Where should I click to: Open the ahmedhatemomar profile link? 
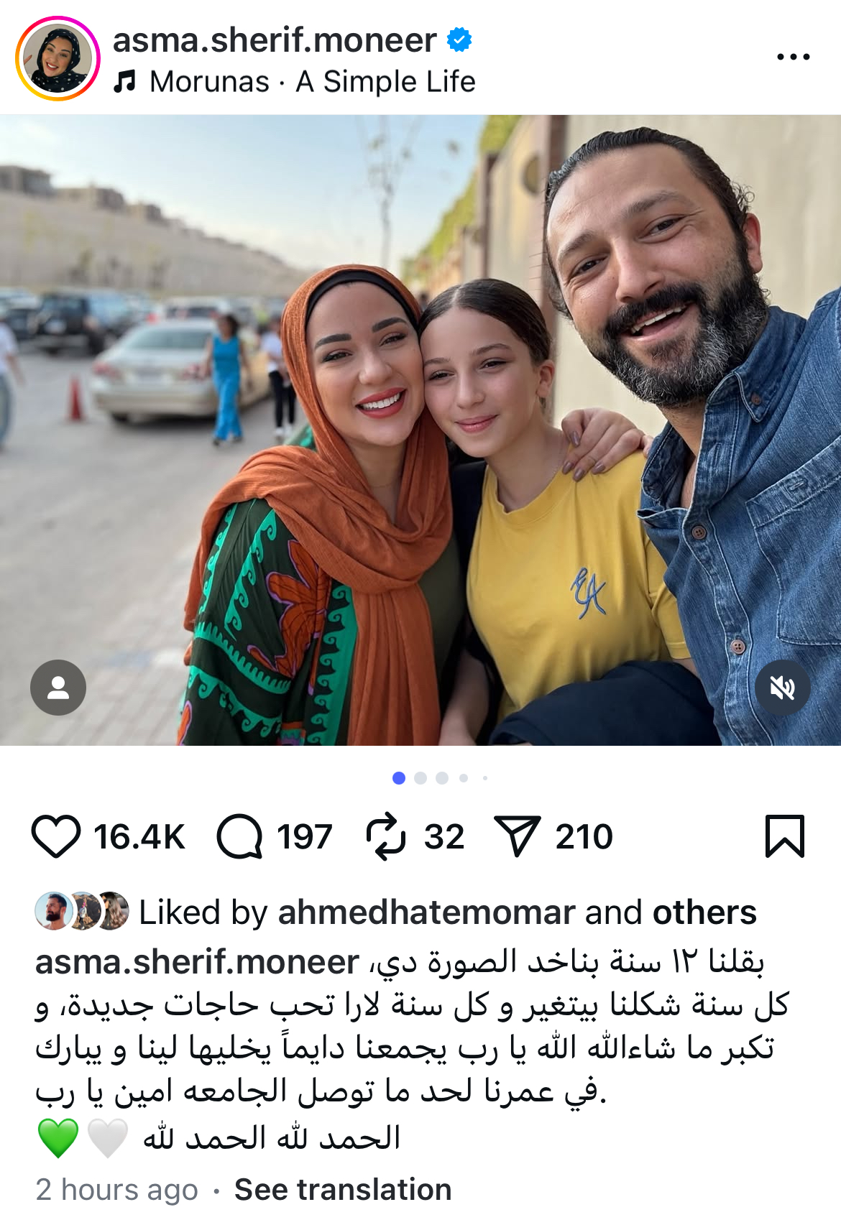click(x=426, y=912)
